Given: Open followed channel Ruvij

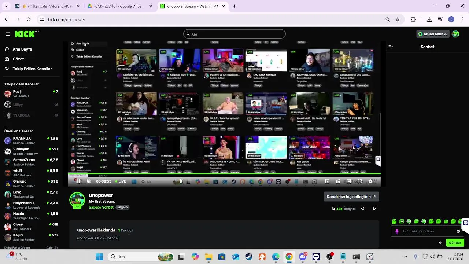Looking at the screenshot, I should pyautogui.click(x=31, y=94).
